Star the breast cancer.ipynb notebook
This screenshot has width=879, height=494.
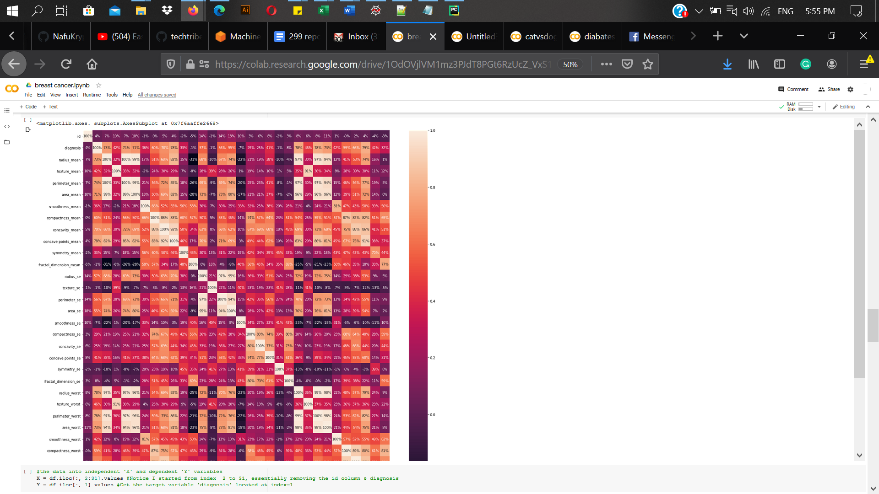click(x=98, y=85)
